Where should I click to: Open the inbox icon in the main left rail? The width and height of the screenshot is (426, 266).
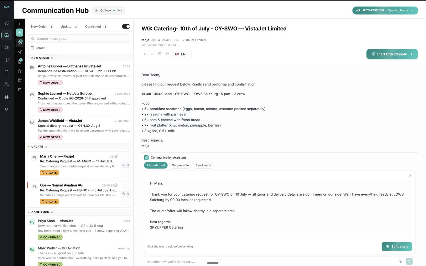coord(7,35)
